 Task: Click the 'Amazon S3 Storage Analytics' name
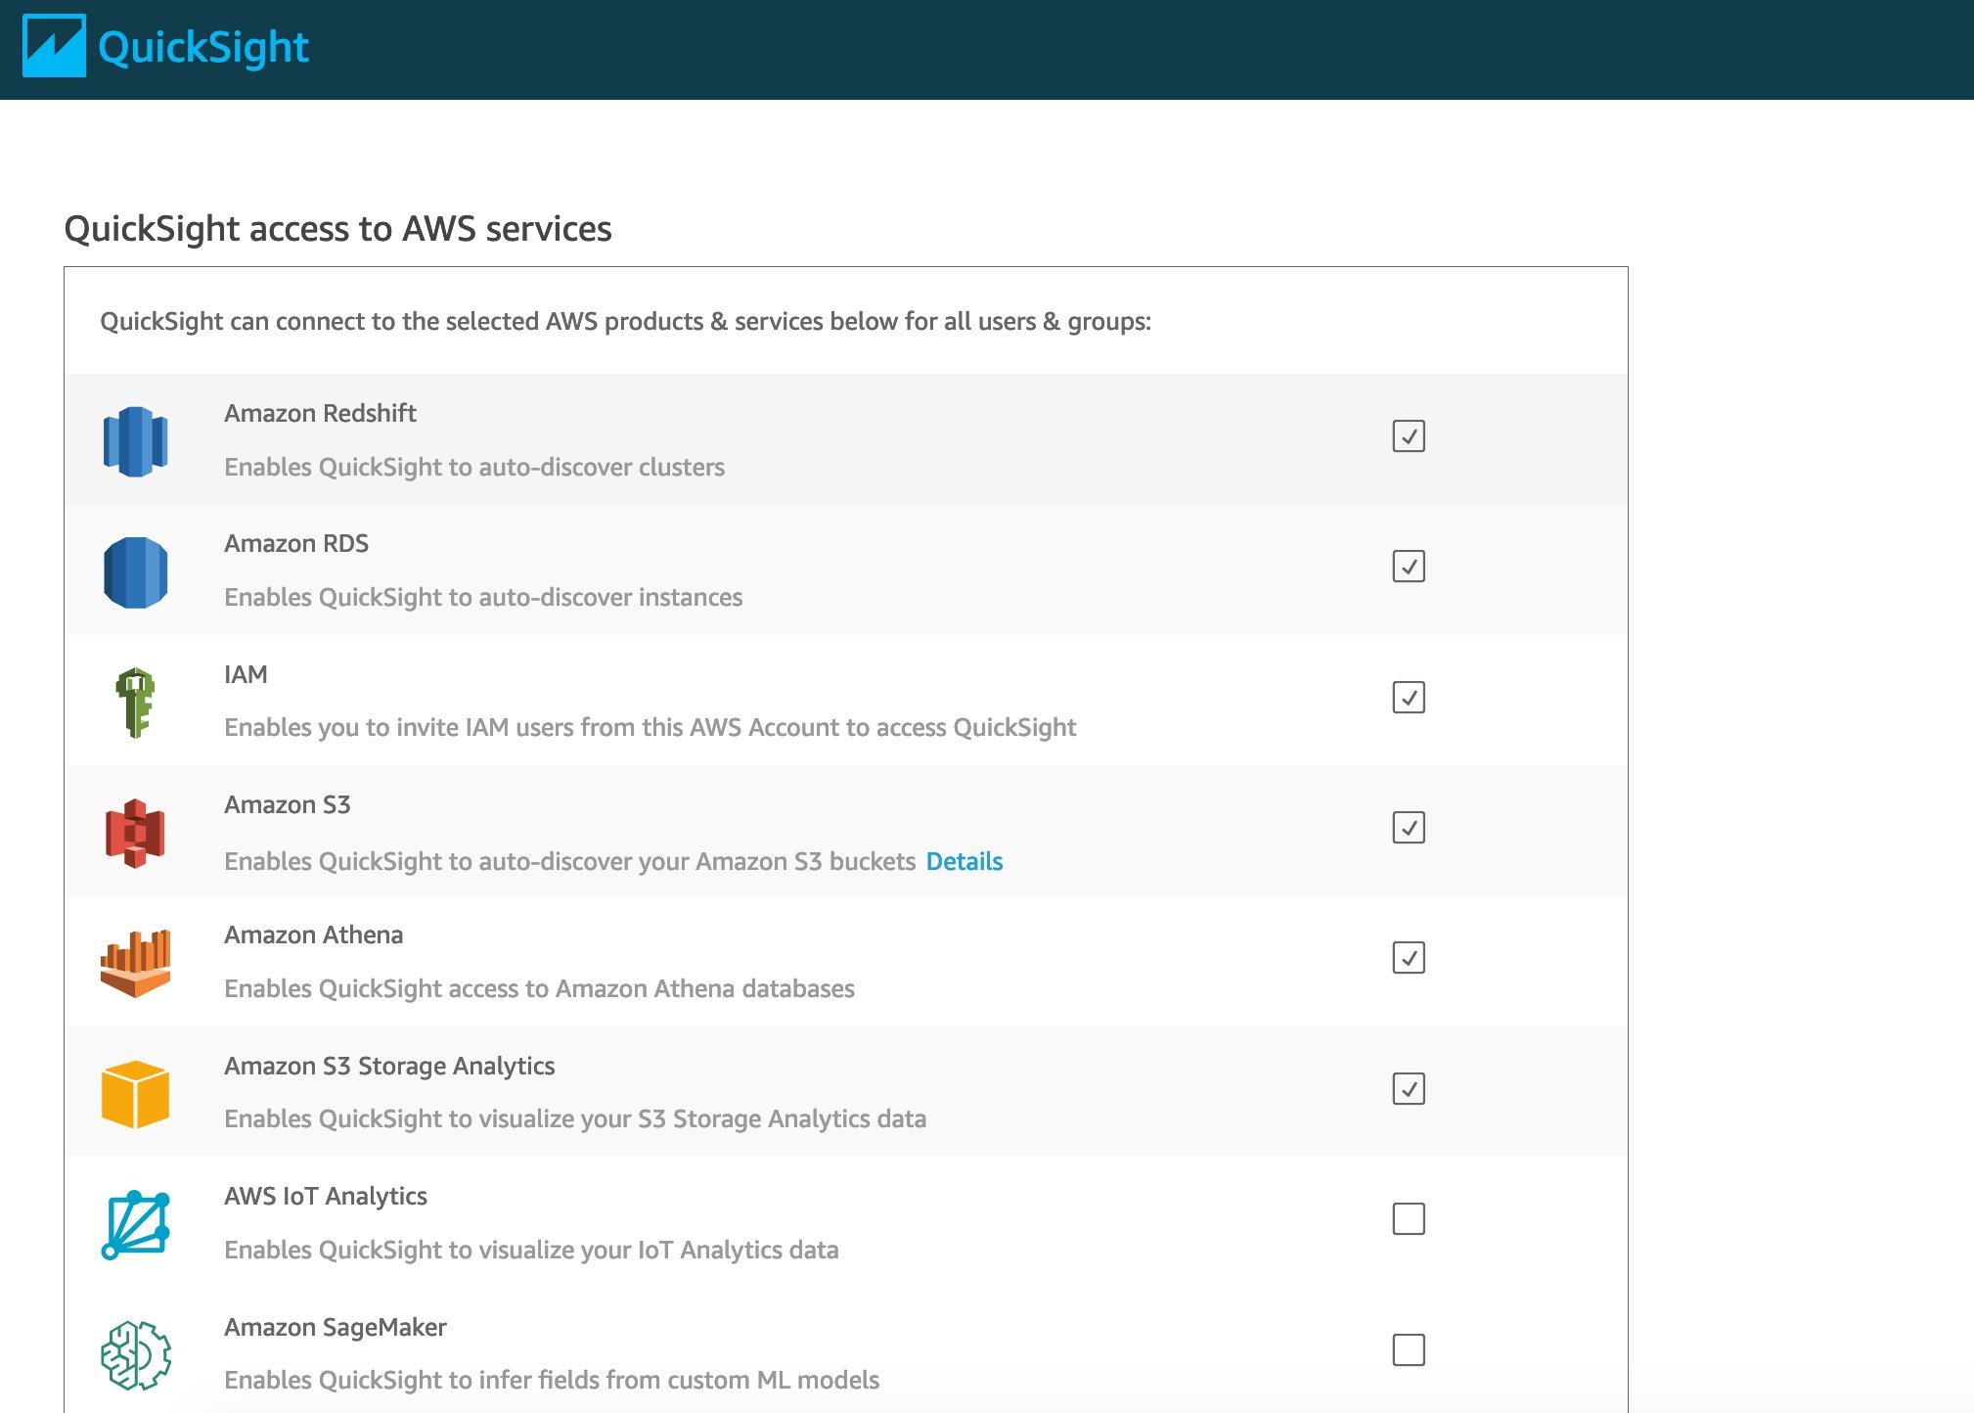pos(389,1066)
